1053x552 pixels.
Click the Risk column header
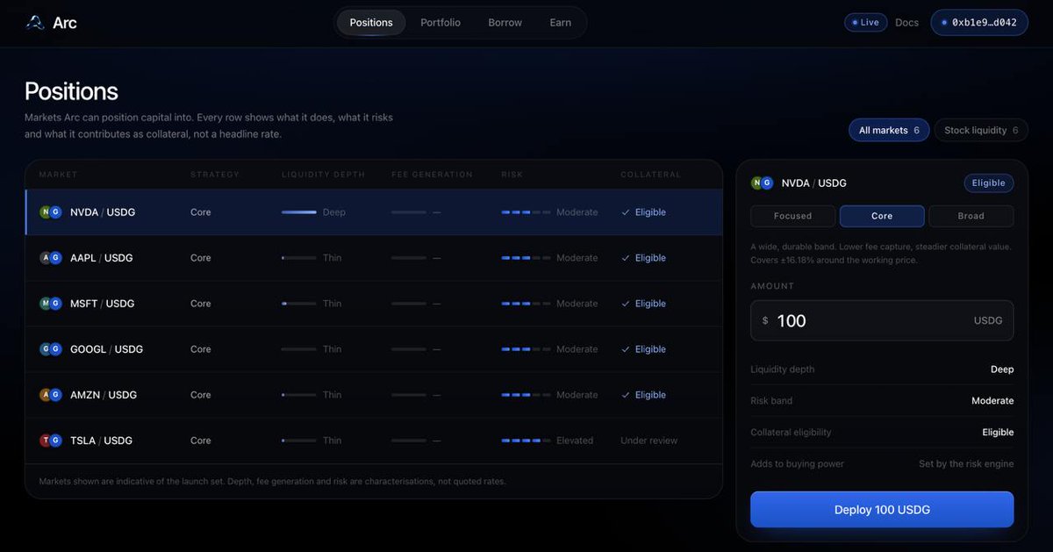click(x=512, y=175)
